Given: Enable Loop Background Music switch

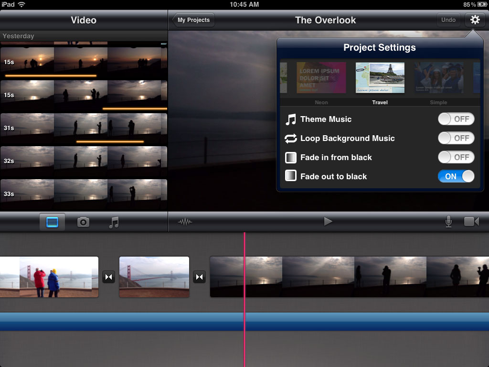Looking at the screenshot, I should (x=456, y=138).
